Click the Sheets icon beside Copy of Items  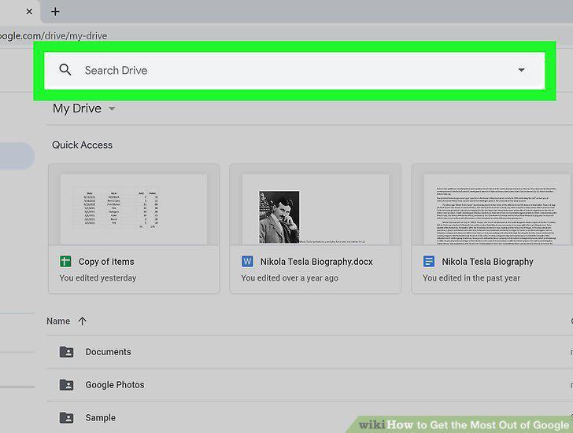[65, 262]
